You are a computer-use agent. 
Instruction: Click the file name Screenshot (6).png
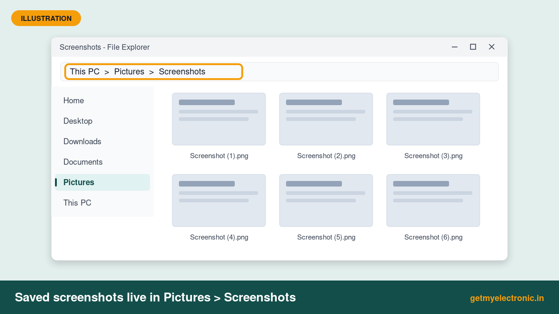(433, 237)
